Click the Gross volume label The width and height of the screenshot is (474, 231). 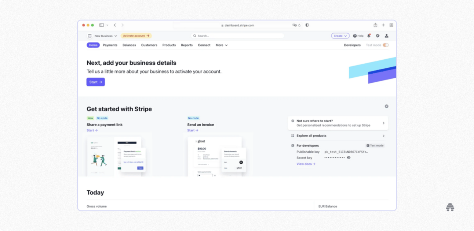coord(96,206)
